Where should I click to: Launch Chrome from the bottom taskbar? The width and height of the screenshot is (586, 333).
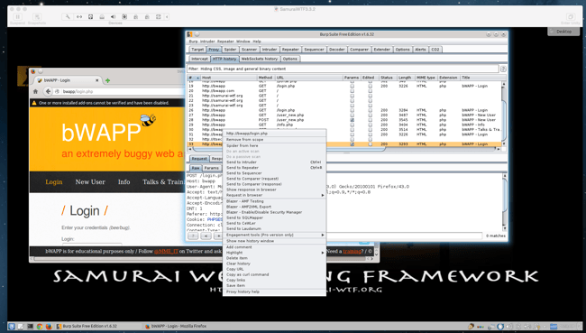(40, 327)
